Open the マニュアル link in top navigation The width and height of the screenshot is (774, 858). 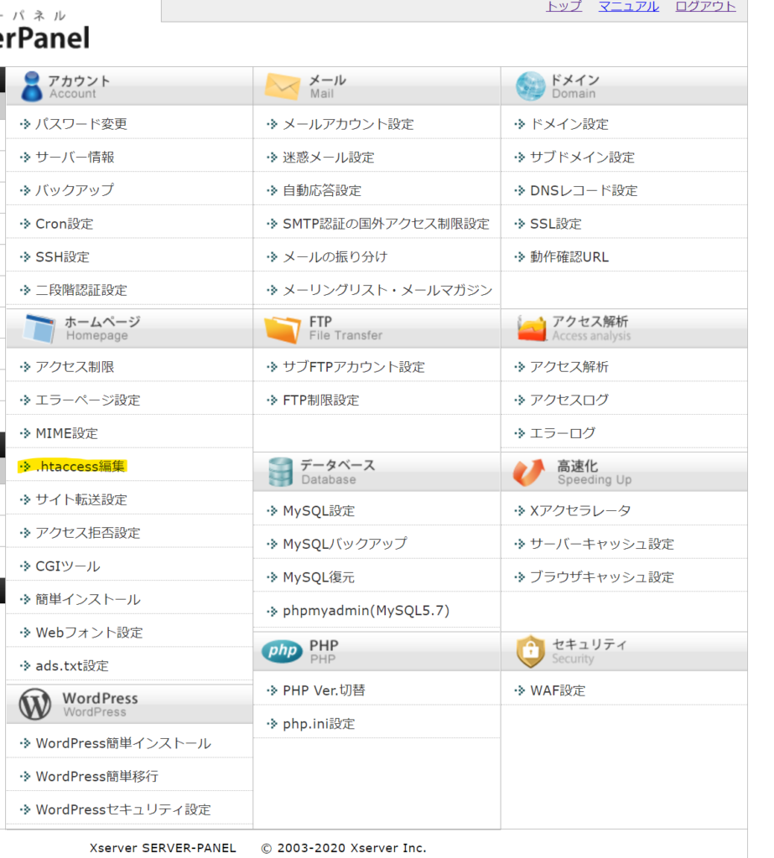click(628, 7)
